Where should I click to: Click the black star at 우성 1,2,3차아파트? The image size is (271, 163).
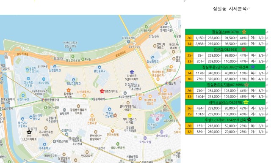tap(29, 132)
